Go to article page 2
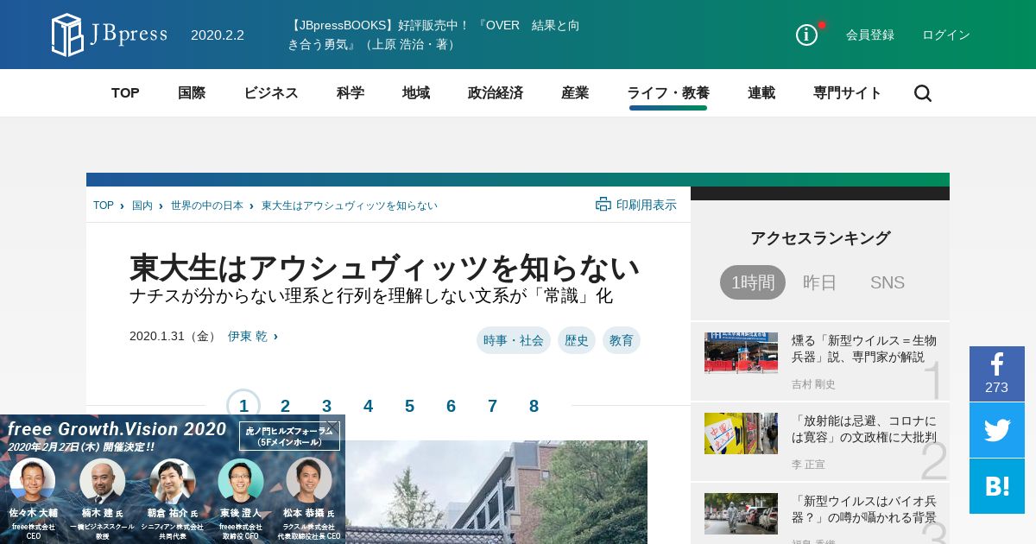This screenshot has width=1036, height=544. (285, 406)
